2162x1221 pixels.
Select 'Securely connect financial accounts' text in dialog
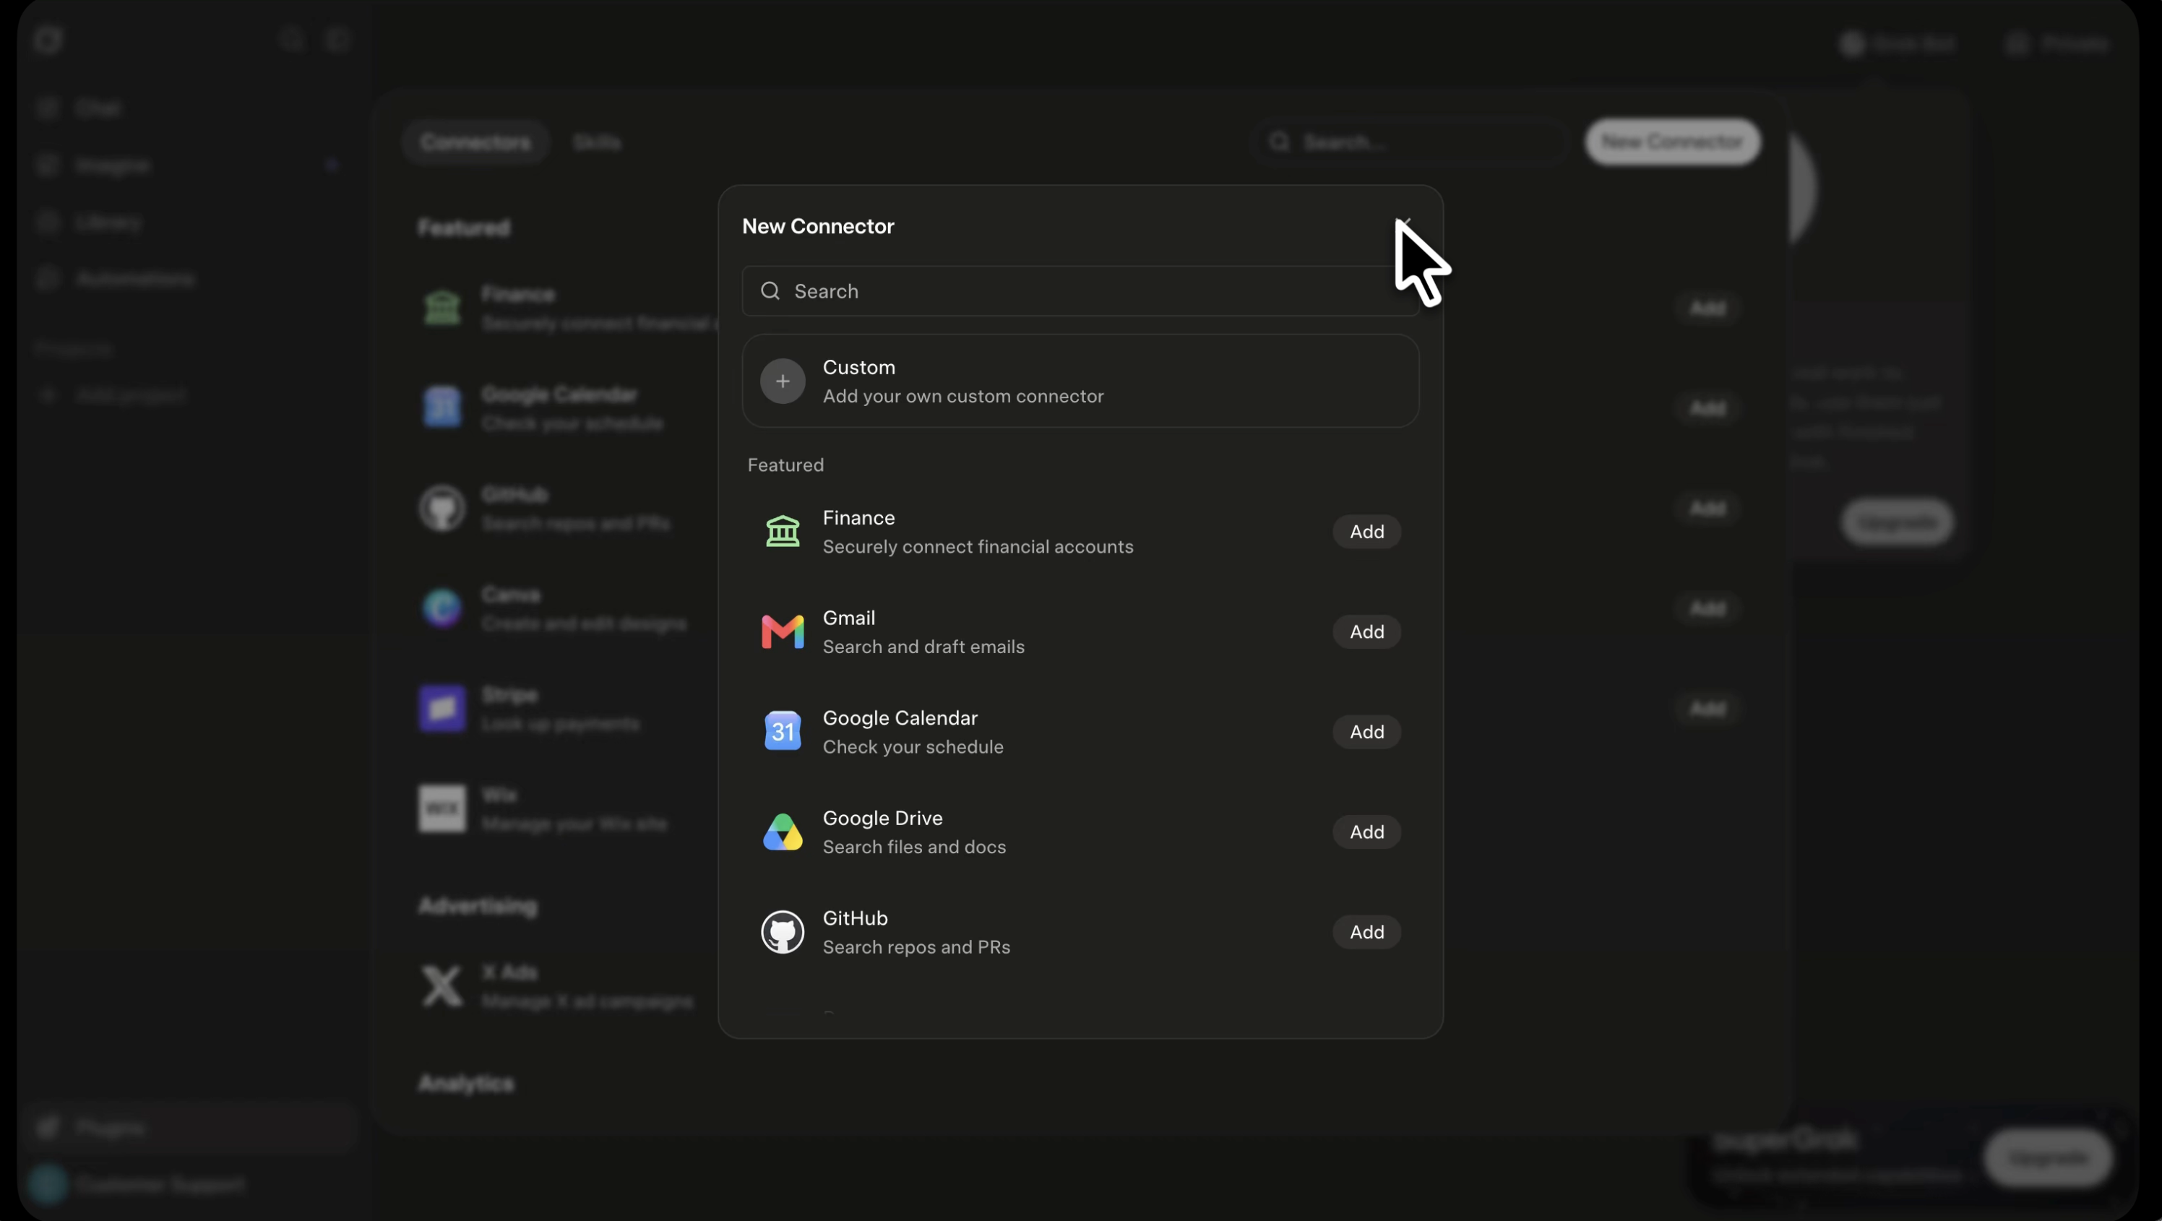(x=978, y=546)
